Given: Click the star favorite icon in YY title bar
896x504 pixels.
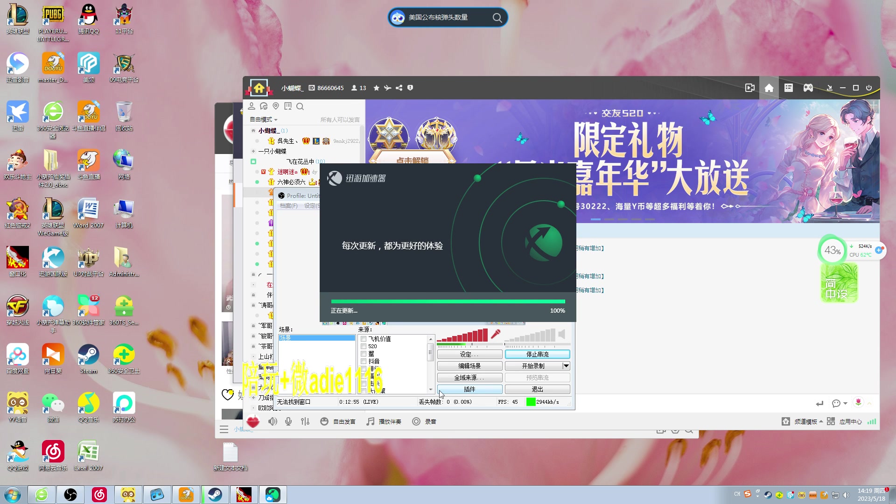Looking at the screenshot, I should pyautogui.click(x=376, y=88).
